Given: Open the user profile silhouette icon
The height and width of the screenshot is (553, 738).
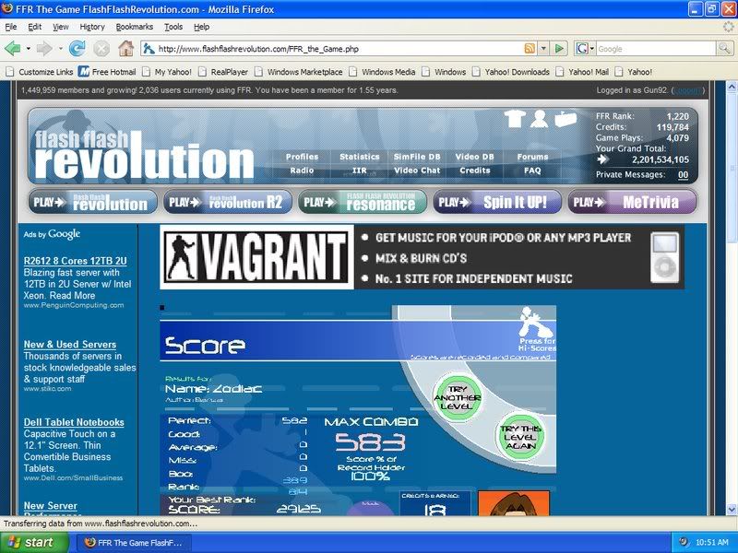Looking at the screenshot, I should (x=539, y=118).
